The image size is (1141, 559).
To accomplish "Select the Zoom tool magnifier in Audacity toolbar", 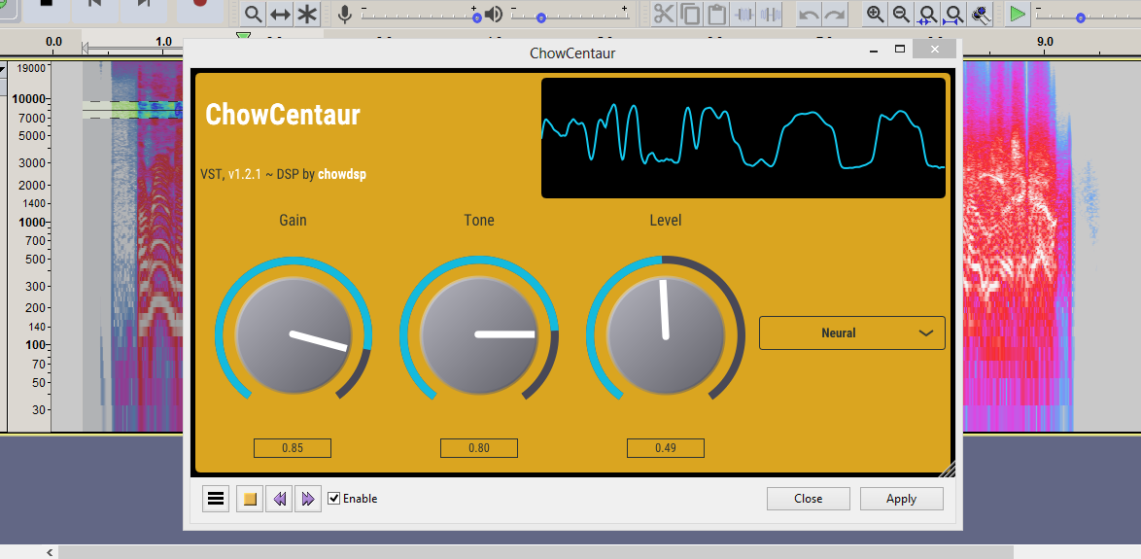I will [254, 14].
